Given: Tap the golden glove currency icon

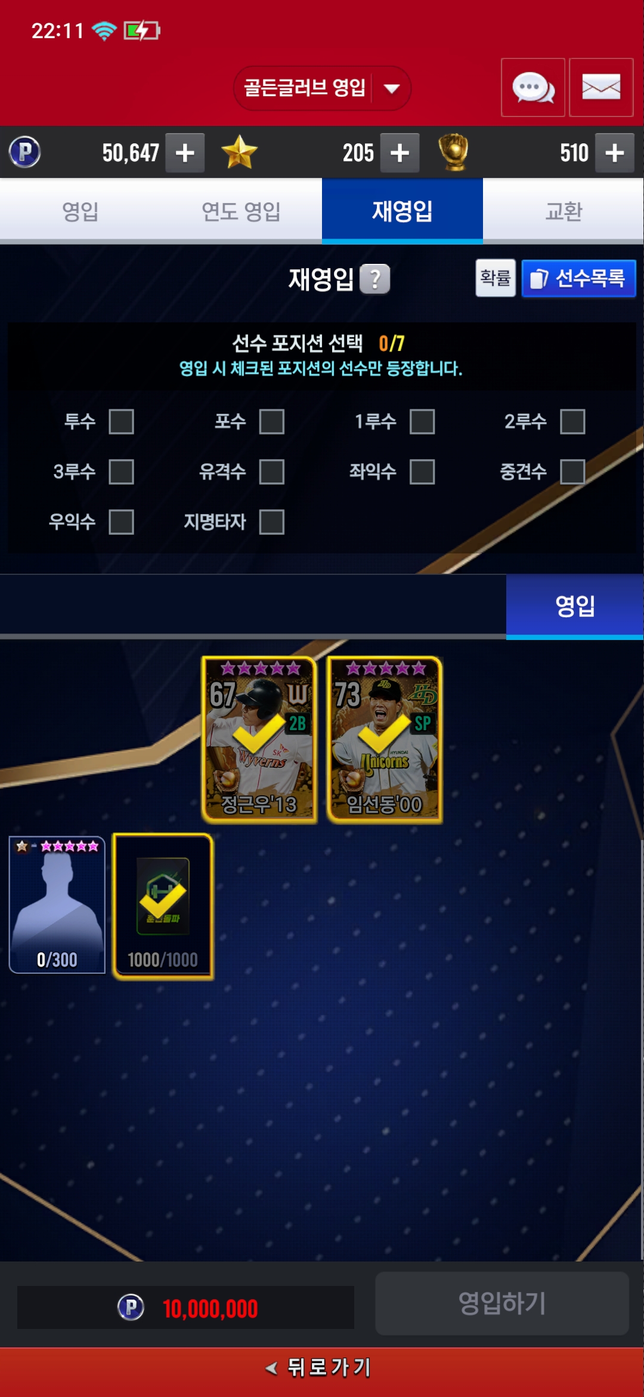Looking at the screenshot, I should pos(454,152).
